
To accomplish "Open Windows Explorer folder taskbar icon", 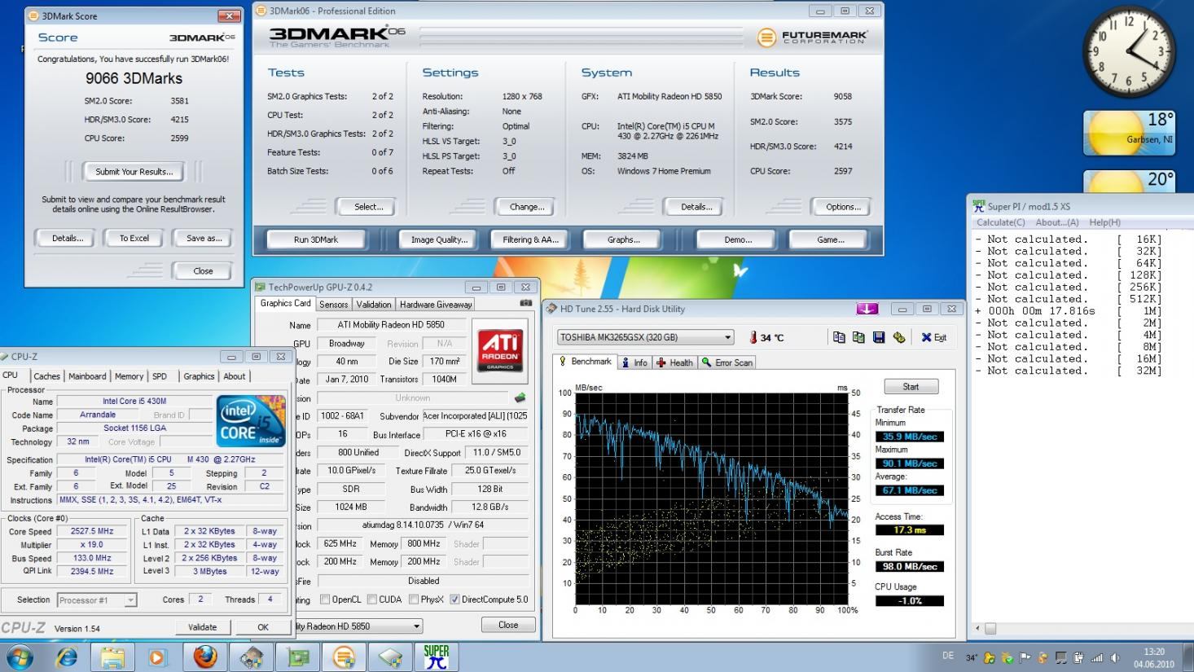I will coord(112,657).
